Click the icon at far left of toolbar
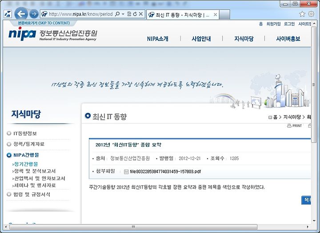Screen dimensions: 320x233 click(8, 14)
